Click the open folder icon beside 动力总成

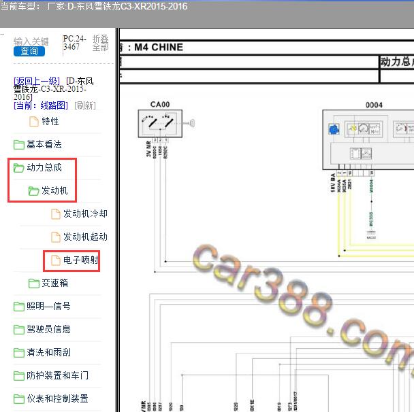tap(19, 168)
